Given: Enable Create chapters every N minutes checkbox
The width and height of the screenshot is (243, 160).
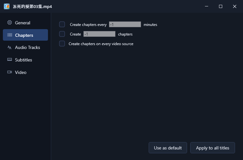Looking at the screenshot, I should [62, 24].
